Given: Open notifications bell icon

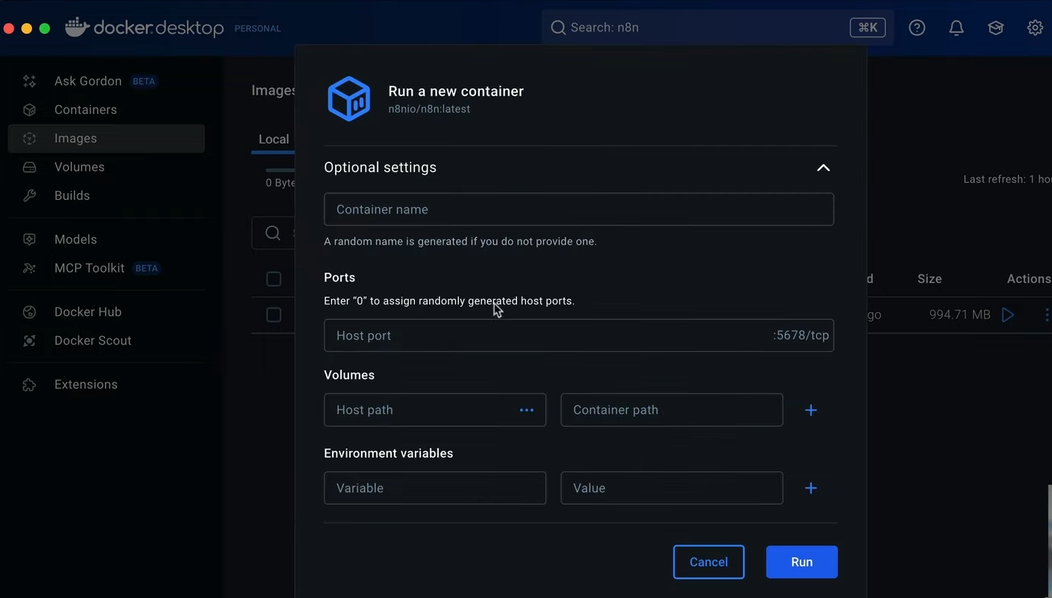Looking at the screenshot, I should 956,28.
